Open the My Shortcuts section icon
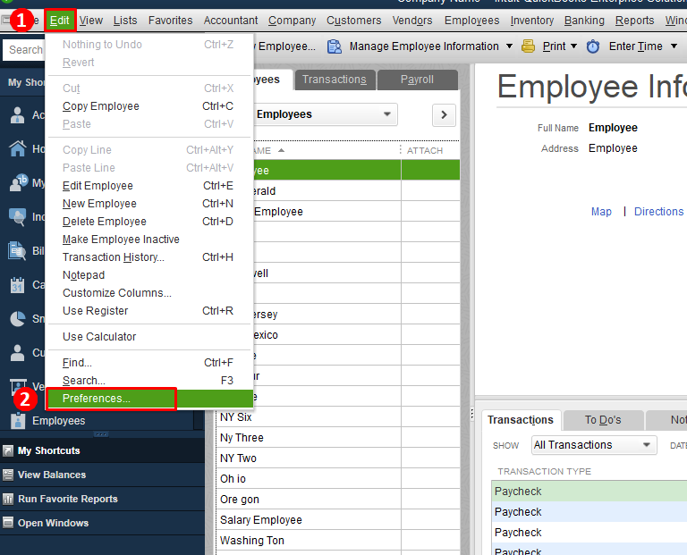 (8, 450)
